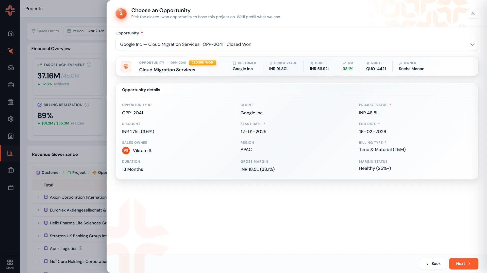The width and height of the screenshot is (487, 273).
Task: Click the Target Achievement info icon
Action: tap(89, 65)
